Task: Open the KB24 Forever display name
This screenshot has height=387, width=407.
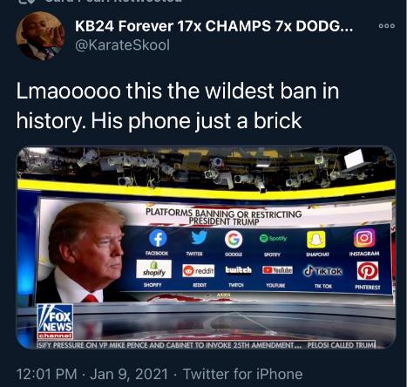Action: click(214, 26)
